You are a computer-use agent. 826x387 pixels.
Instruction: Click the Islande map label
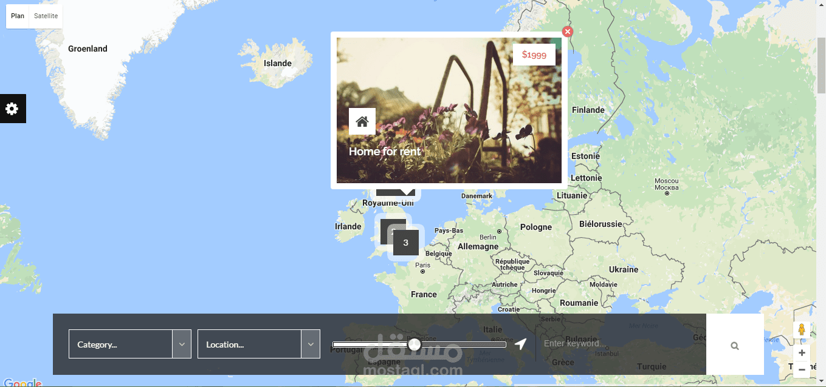[278, 63]
